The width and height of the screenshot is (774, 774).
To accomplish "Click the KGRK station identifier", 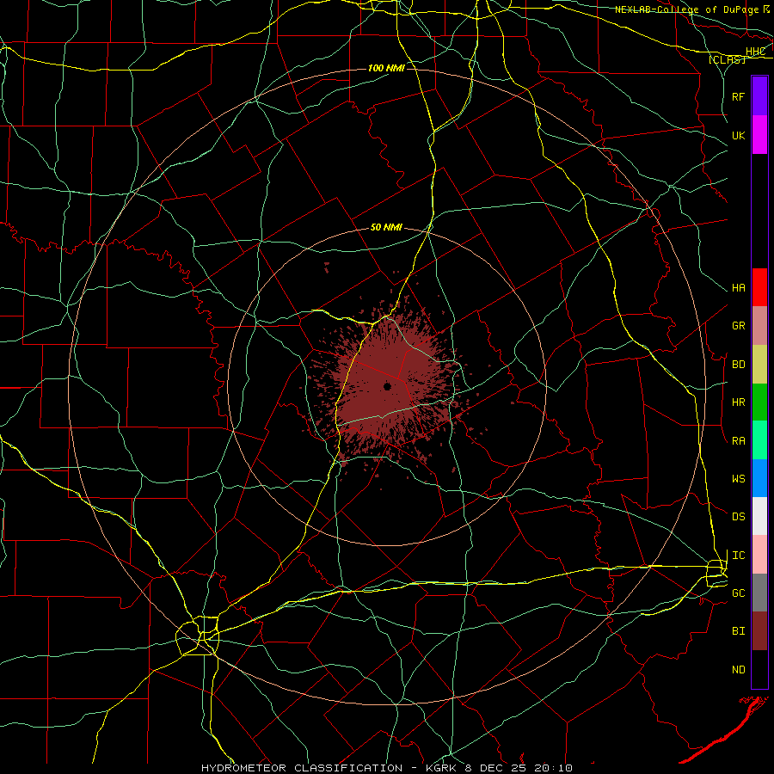I will [439, 768].
